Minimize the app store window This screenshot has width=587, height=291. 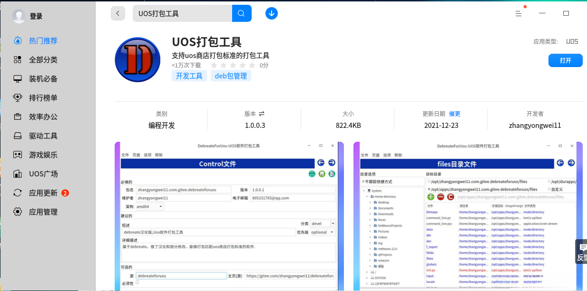click(x=542, y=13)
